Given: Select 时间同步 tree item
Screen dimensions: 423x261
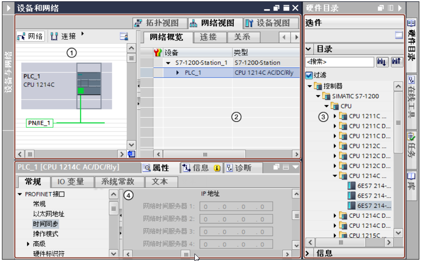Looking at the screenshot, I should coord(45,224).
